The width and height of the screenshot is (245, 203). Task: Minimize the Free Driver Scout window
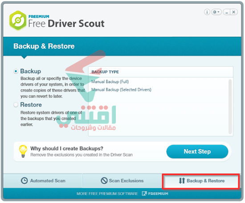[227, 12]
